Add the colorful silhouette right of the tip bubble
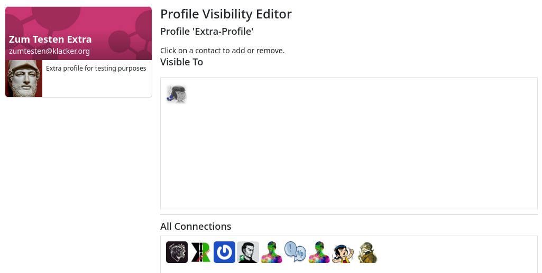This screenshot has width=542, height=273. click(x=319, y=252)
